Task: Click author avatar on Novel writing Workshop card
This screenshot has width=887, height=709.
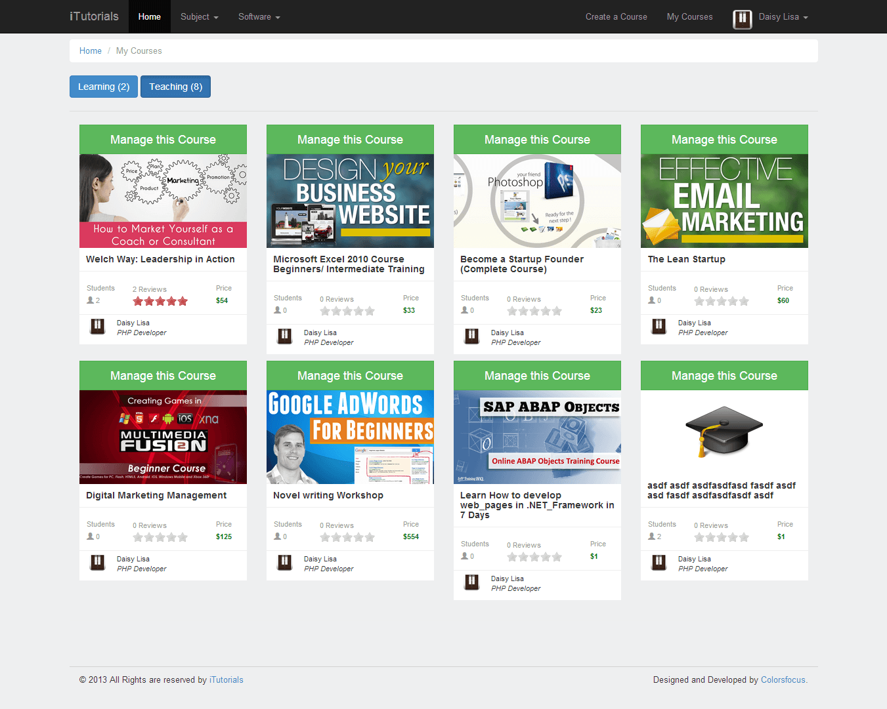Action: click(x=285, y=562)
